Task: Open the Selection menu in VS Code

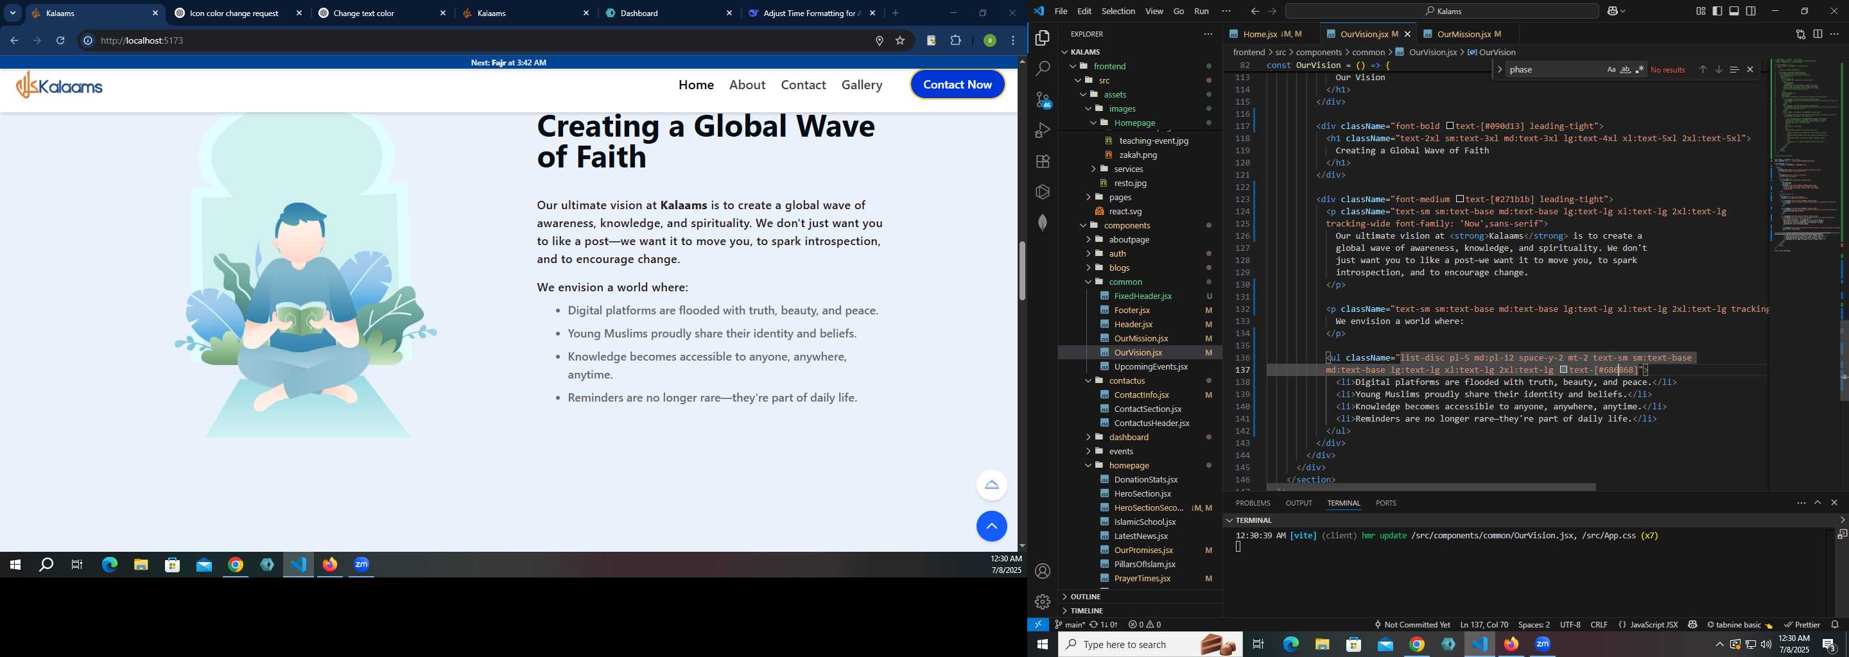Action: tap(1118, 12)
